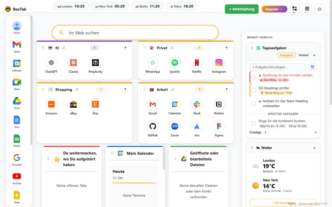Switch to the list layout view button
The image size is (332, 207).
[x=307, y=9]
